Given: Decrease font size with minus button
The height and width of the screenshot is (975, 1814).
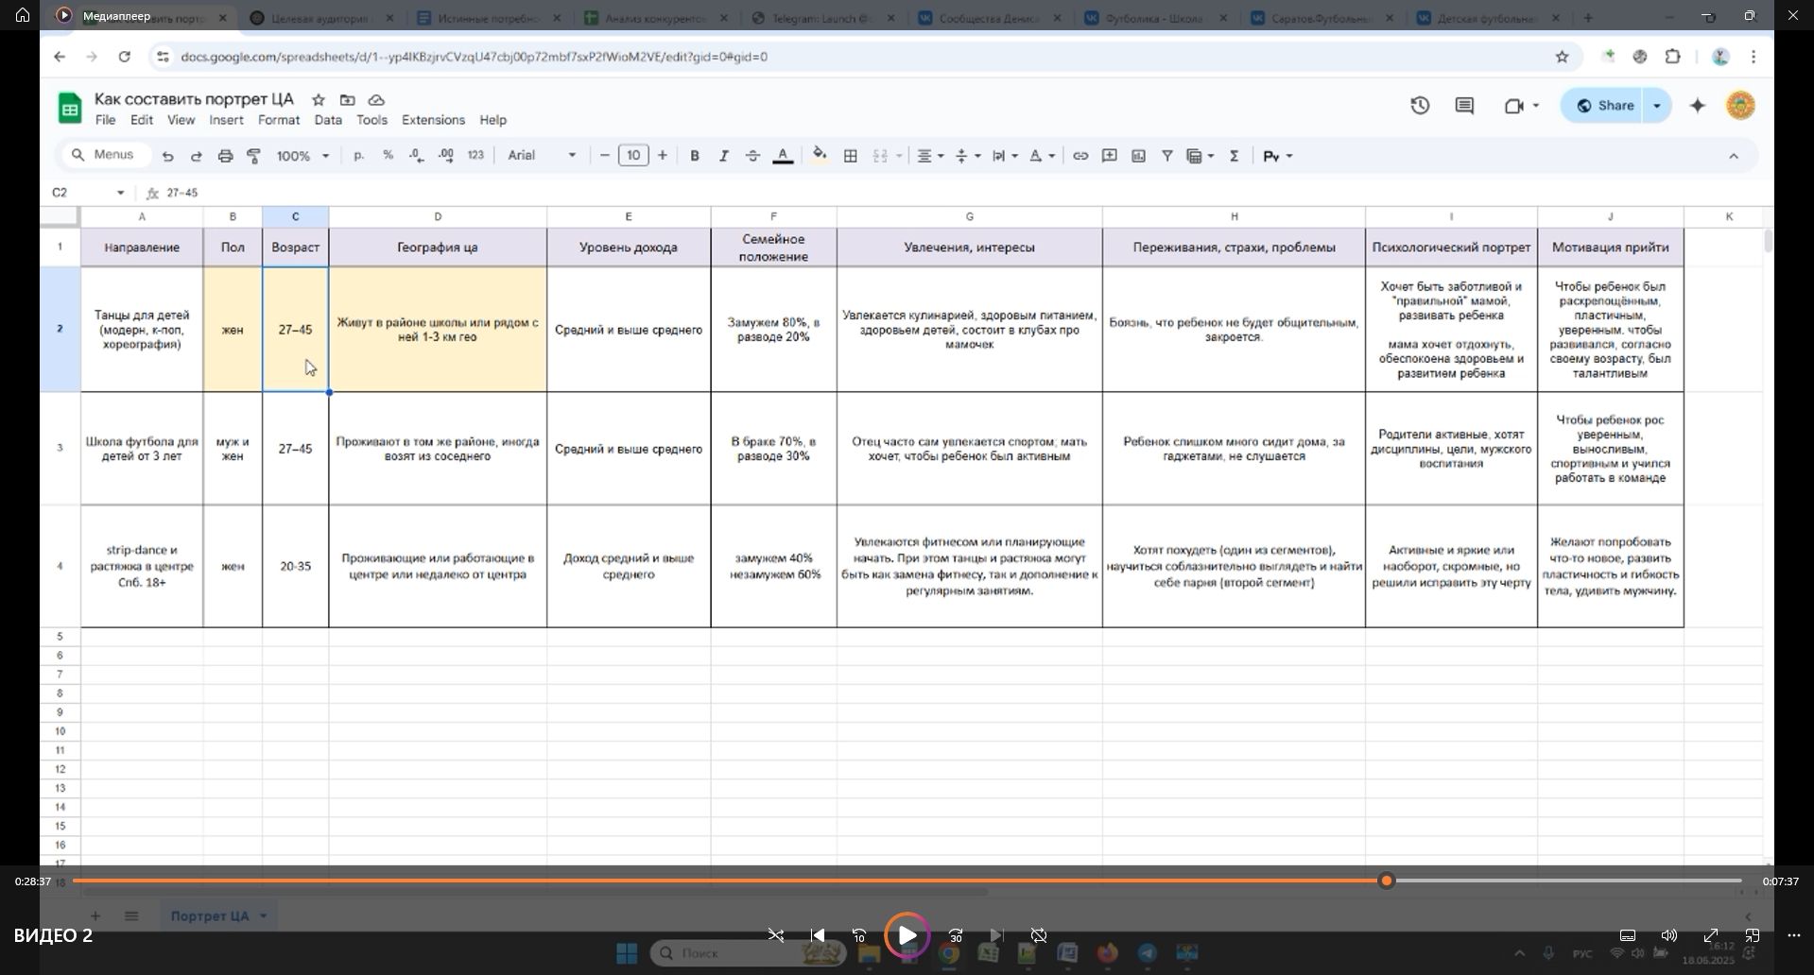Looking at the screenshot, I should coord(605,156).
